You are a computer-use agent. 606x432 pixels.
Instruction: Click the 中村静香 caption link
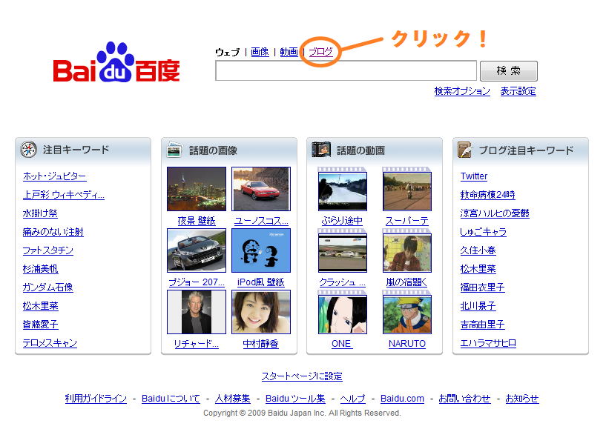click(261, 343)
